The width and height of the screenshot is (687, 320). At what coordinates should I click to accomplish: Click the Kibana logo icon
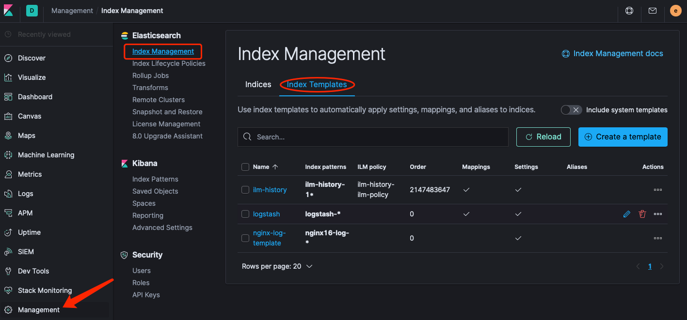[8, 11]
